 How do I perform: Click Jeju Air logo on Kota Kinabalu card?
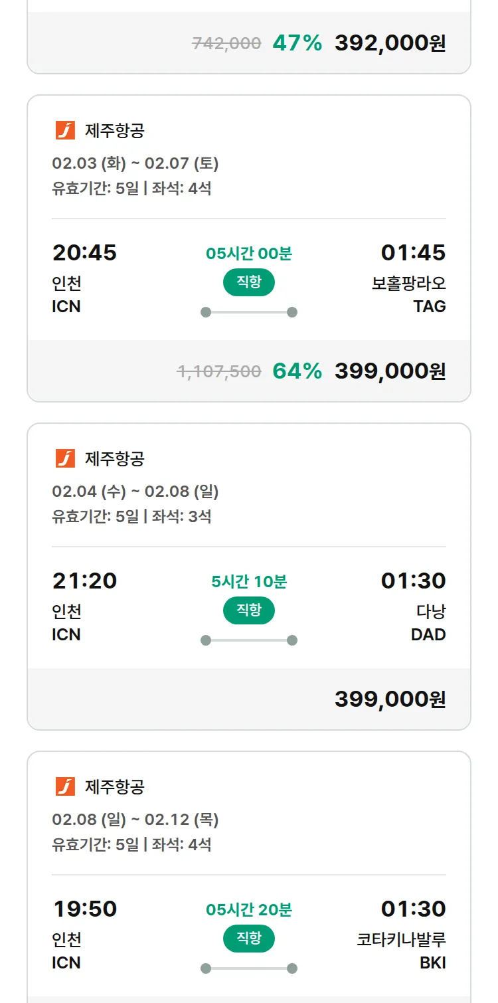pyautogui.click(x=65, y=786)
